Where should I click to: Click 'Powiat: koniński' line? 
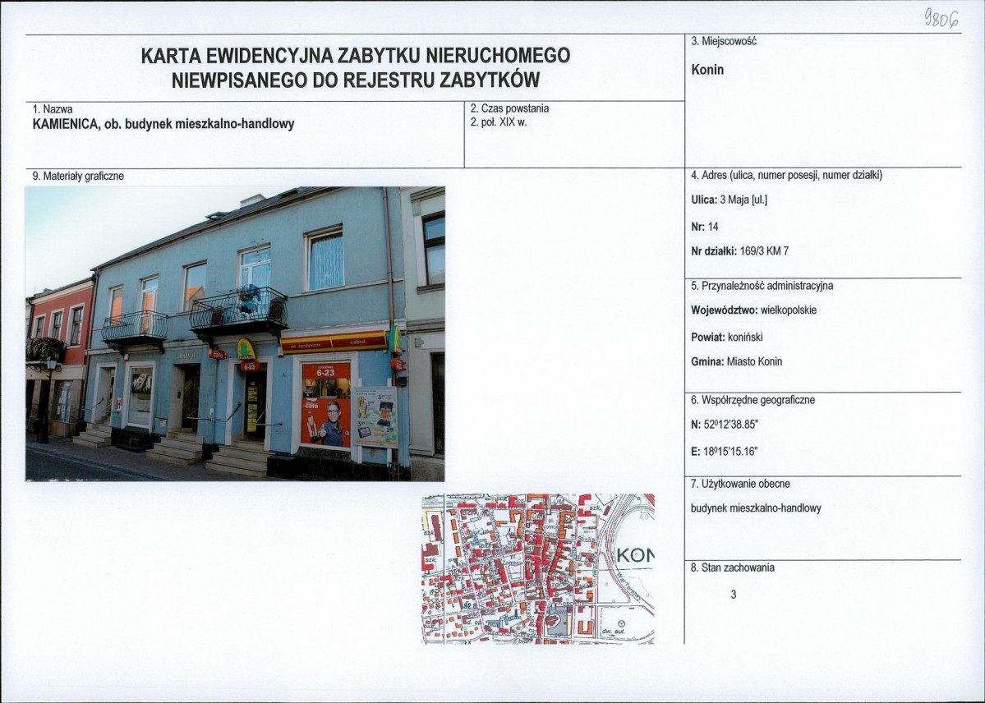point(727,338)
